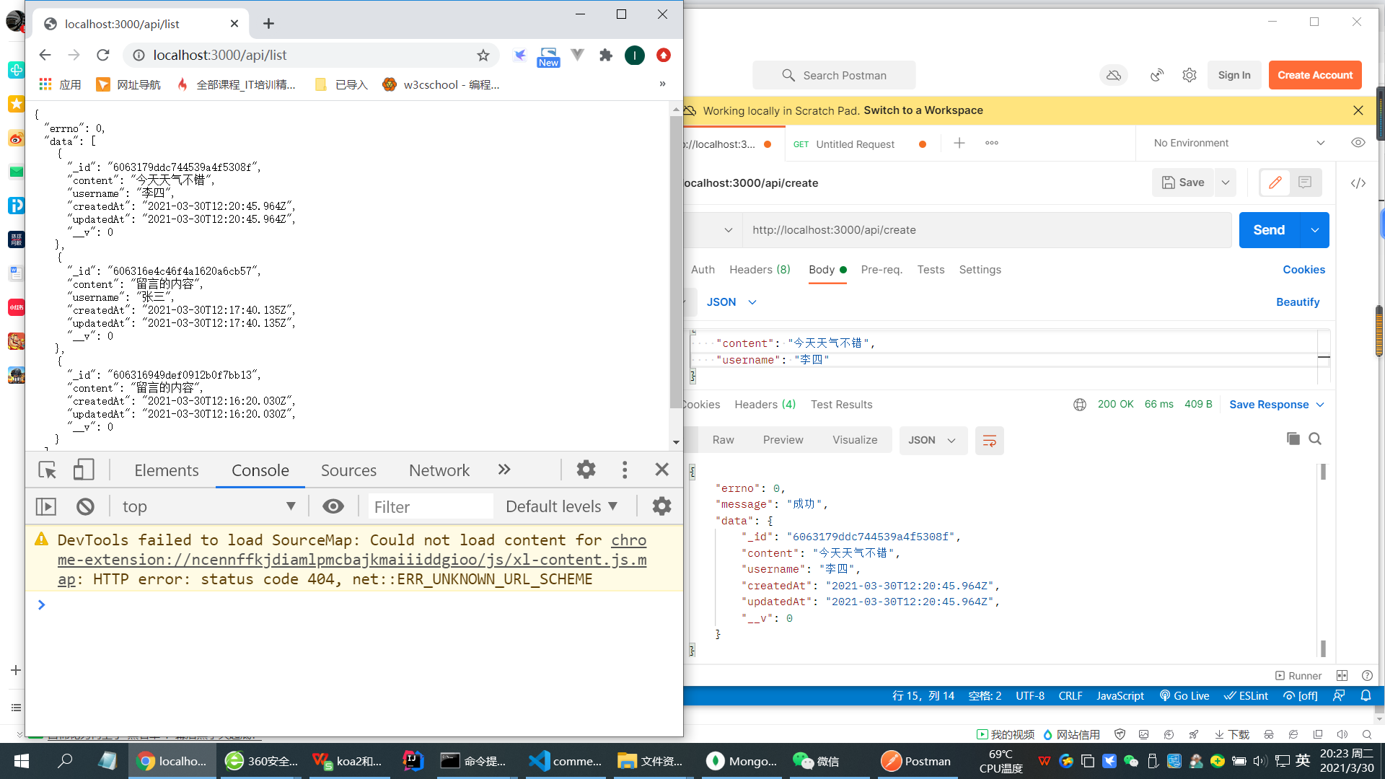Click the Create Account button

click(x=1314, y=75)
